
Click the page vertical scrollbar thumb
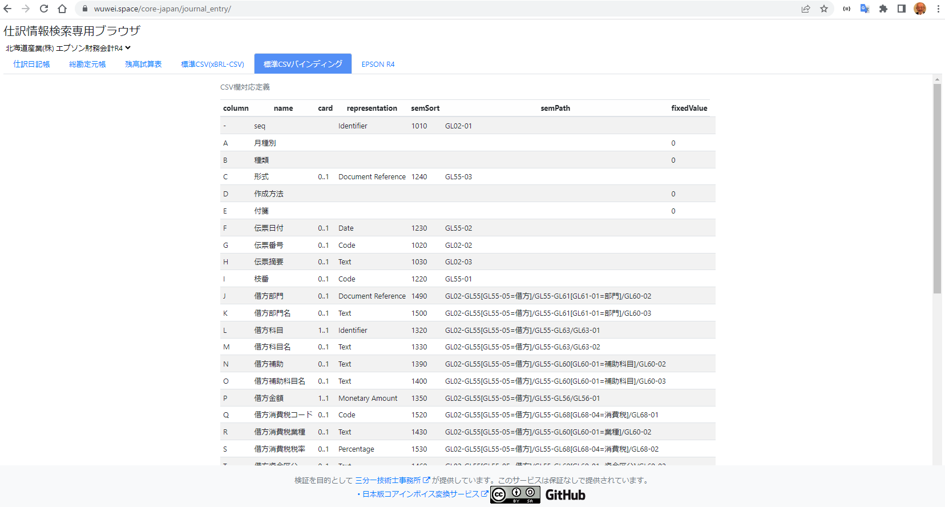point(937,188)
